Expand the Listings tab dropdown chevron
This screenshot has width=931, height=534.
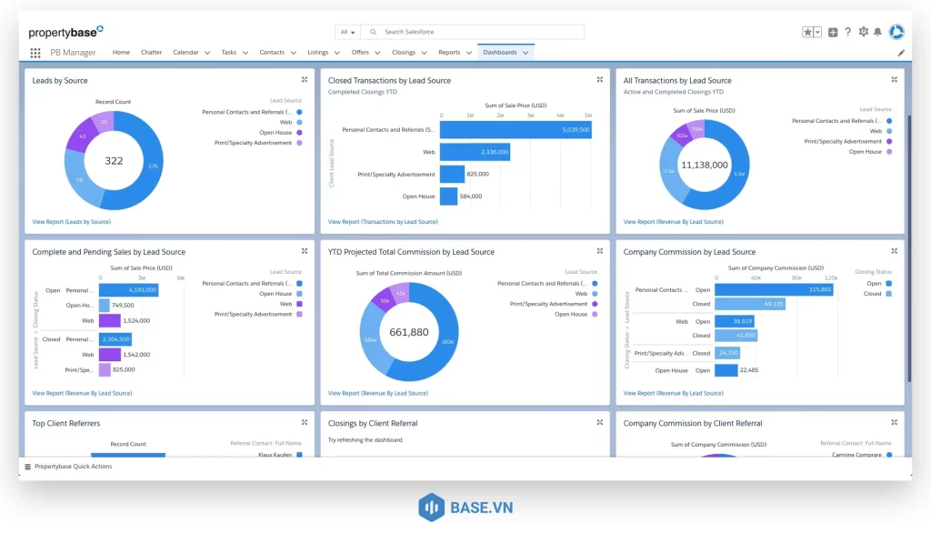pyautogui.click(x=337, y=53)
